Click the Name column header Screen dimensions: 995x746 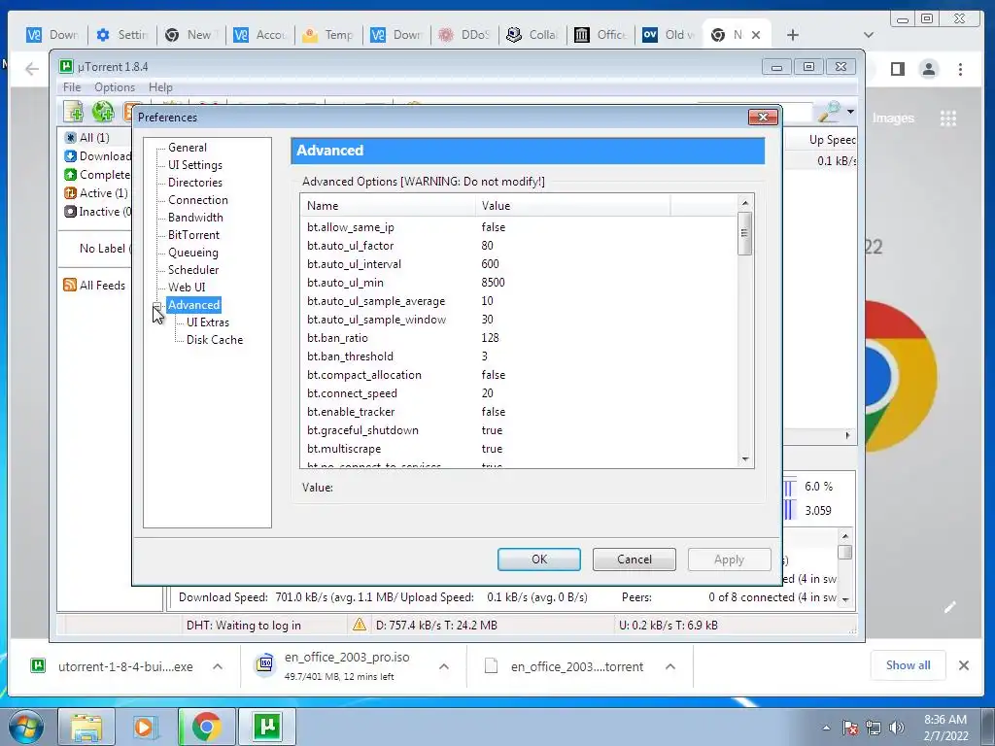click(388, 206)
